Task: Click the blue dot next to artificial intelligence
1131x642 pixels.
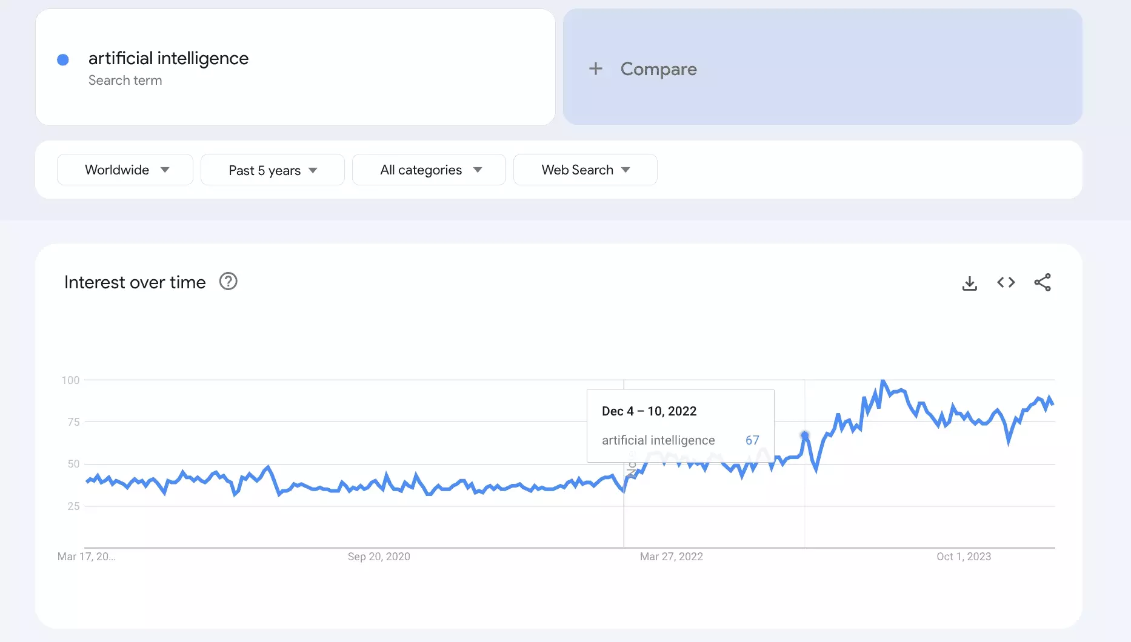Action: click(63, 59)
